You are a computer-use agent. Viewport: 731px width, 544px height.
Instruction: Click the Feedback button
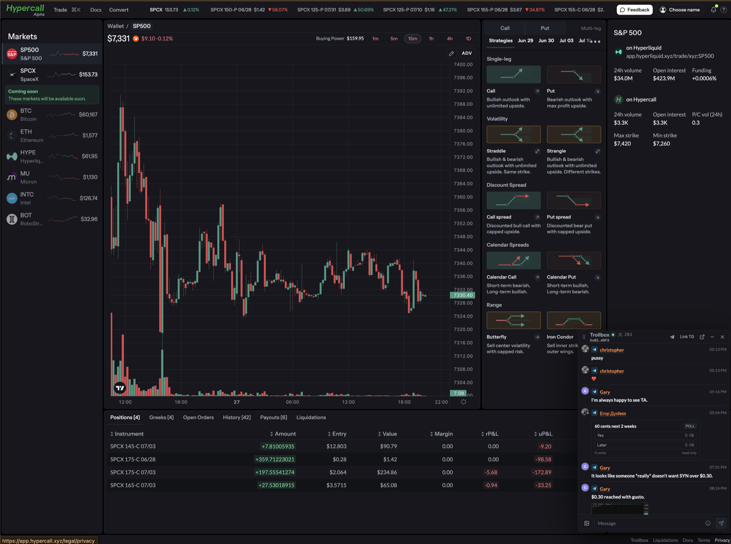[x=634, y=10]
